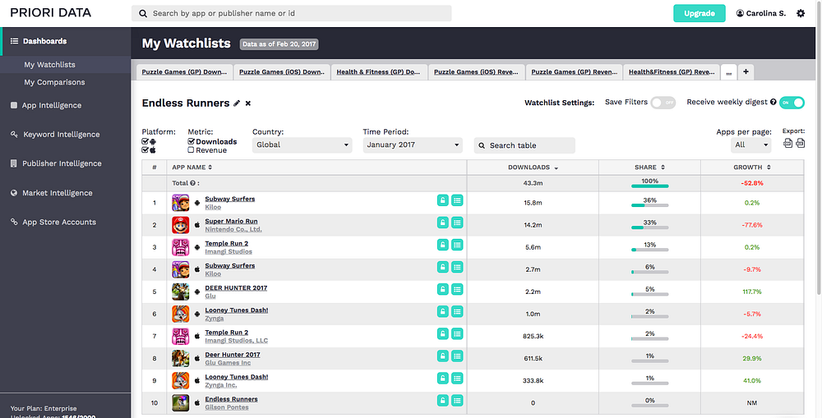The width and height of the screenshot is (822, 418).
Task: Uncheck the Apple platform checkbox
Action: pyautogui.click(x=145, y=149)
